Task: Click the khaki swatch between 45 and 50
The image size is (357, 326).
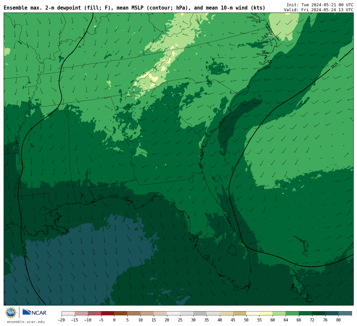Action: click(240, 313)
